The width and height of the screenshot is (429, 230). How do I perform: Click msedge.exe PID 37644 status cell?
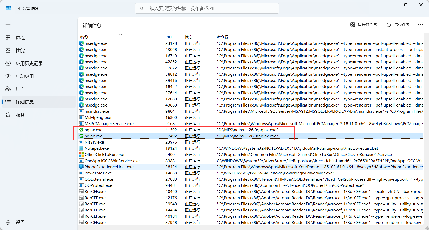[192, 93]
